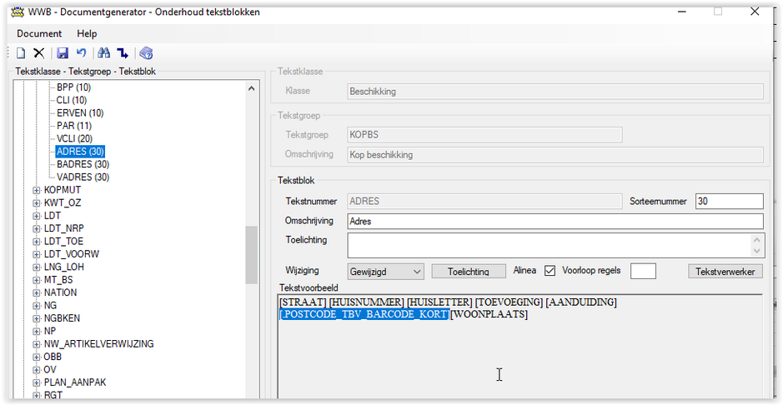Expand the LDT_VOORW tree node

[36, 254]
